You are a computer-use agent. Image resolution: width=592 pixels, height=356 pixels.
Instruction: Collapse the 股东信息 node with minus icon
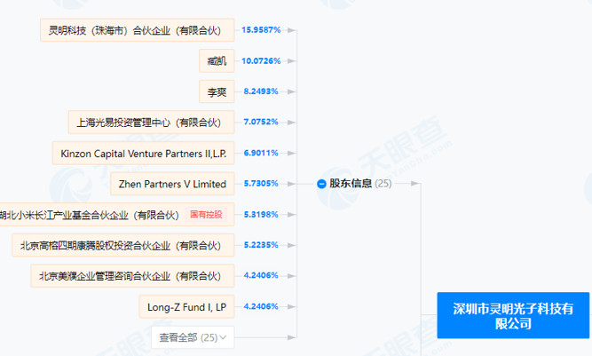pyautogui.click(x=321, y=184)
